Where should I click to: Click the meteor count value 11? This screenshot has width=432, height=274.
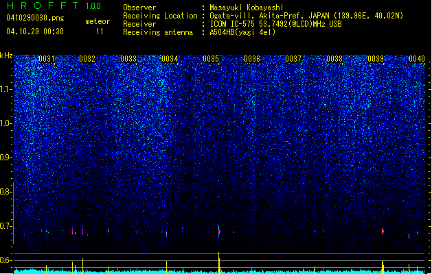100,32
